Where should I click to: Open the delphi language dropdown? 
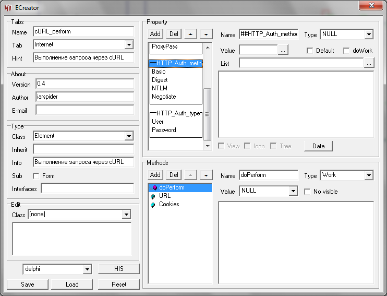point(87,269)
